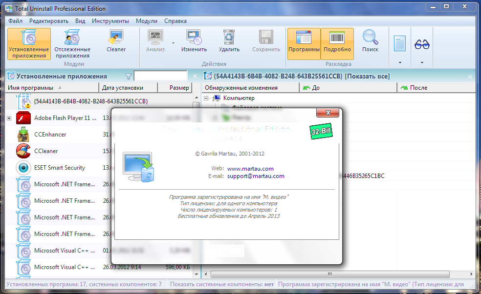Select the ESET Smart Security icon
Image resolution: width=481 pixels, height=294 pixels.
(23, 168)
